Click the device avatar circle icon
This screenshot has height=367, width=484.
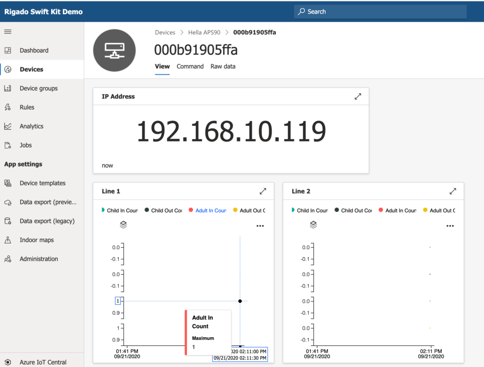point(114,50)
